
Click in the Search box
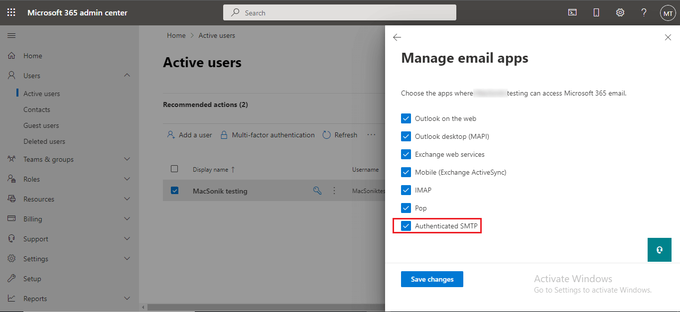point(344,13)
